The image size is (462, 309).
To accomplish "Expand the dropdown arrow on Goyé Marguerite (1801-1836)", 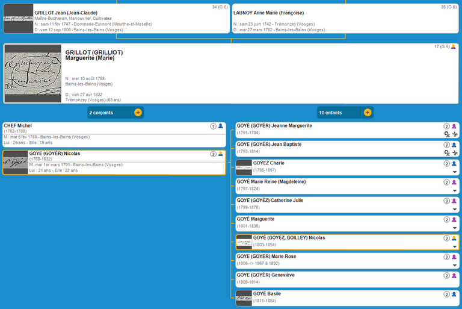I will 454,228.
